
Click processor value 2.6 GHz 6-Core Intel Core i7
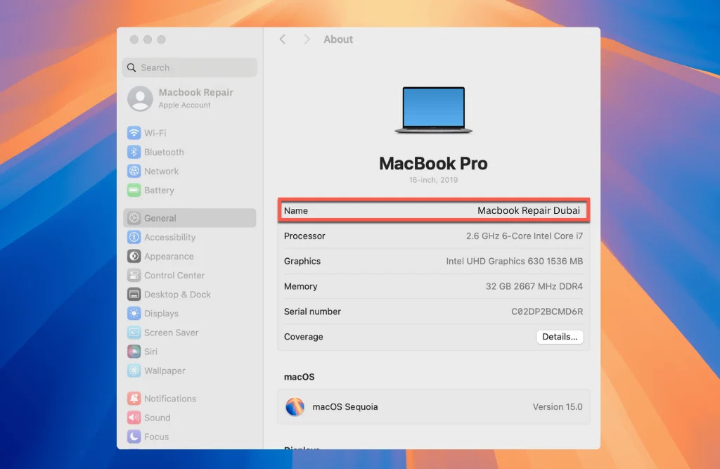coord(525,236)
